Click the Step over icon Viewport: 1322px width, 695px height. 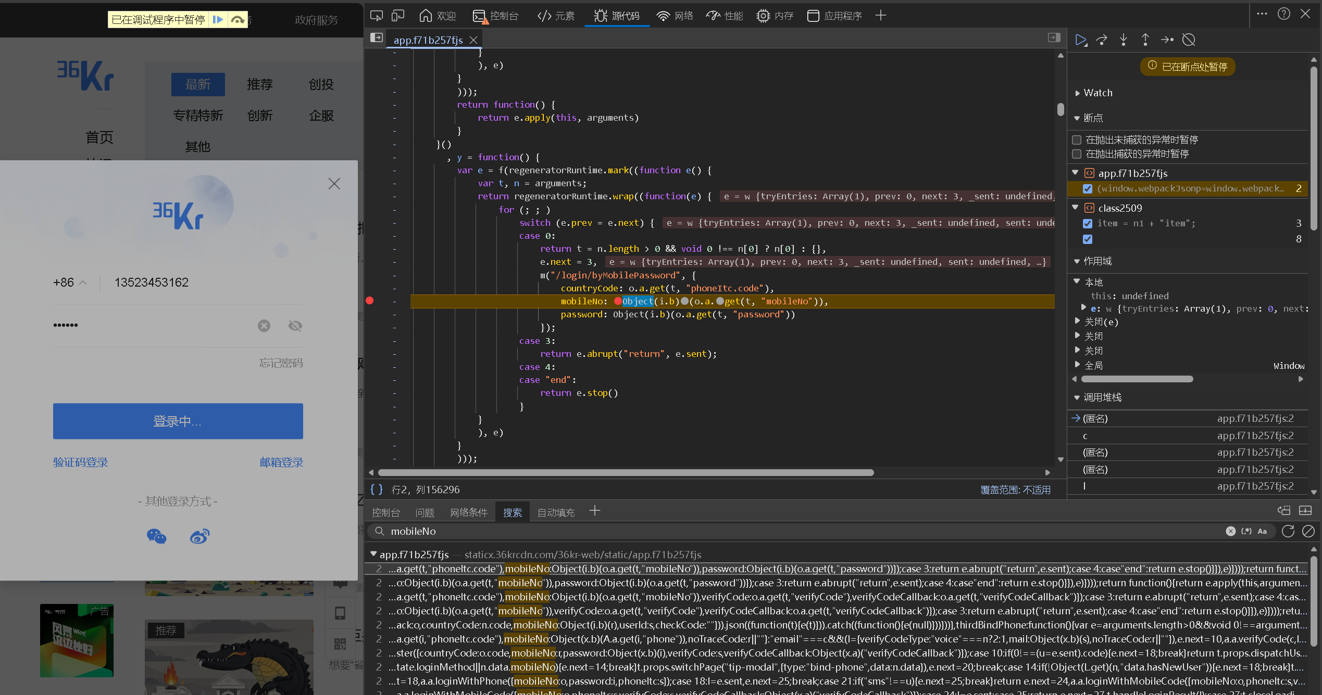coord(1102,40)
